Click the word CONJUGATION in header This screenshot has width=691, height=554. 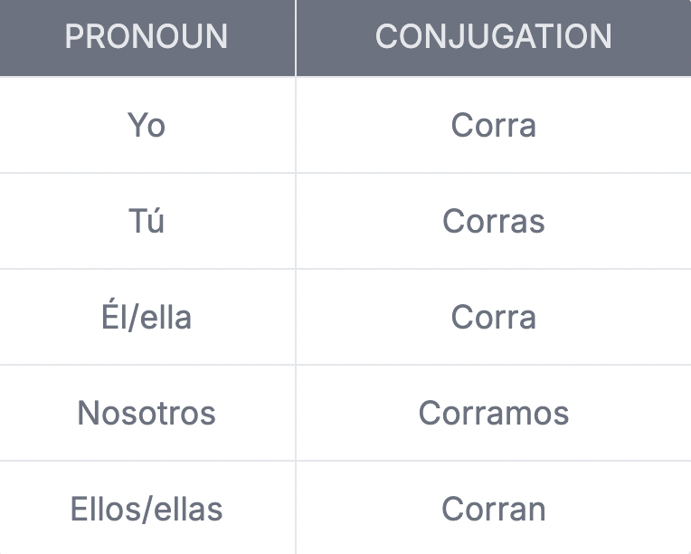[x=494, y=36]
